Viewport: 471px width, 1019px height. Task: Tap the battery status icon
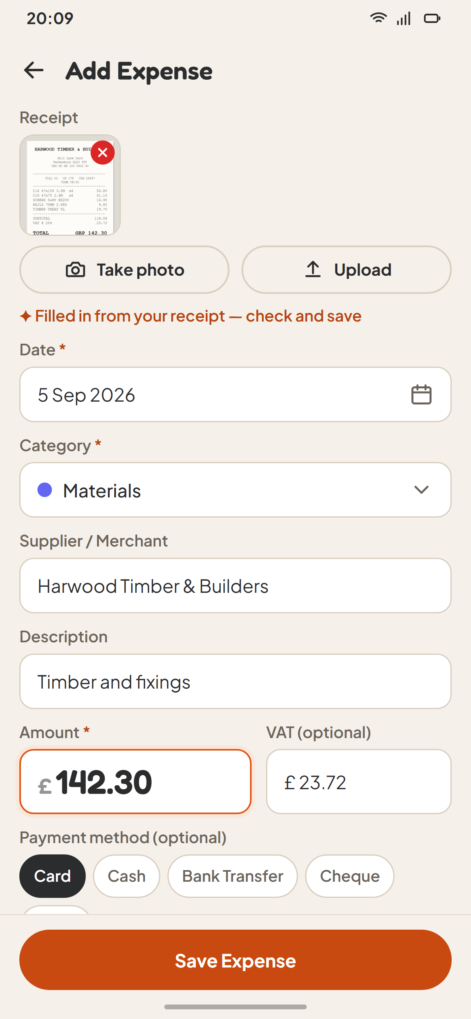point(432,19)
